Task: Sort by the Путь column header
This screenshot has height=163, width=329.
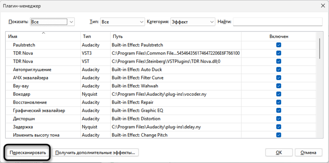Action: coord(176,36)
